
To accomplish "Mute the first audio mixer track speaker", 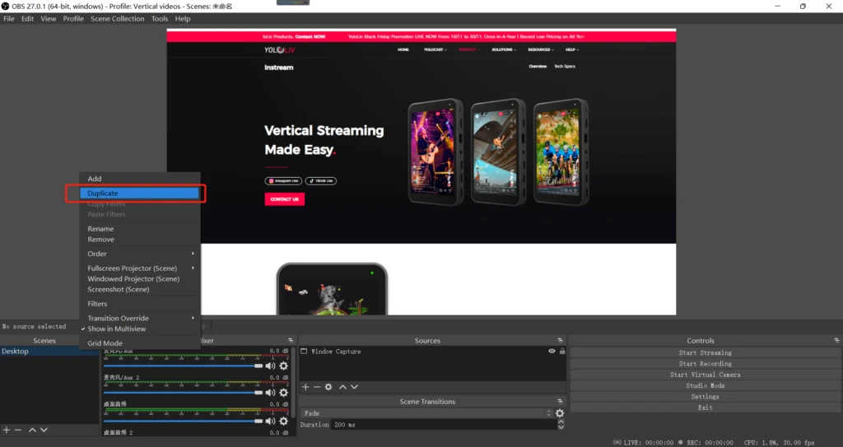I will coord(270,366).
